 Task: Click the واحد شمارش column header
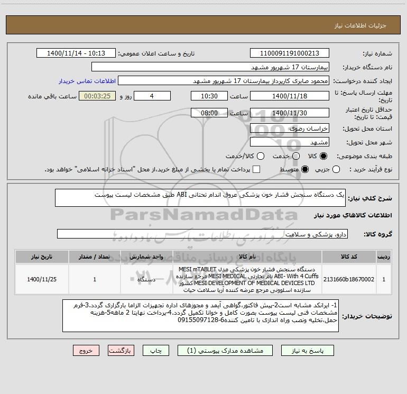click(146, 256)
